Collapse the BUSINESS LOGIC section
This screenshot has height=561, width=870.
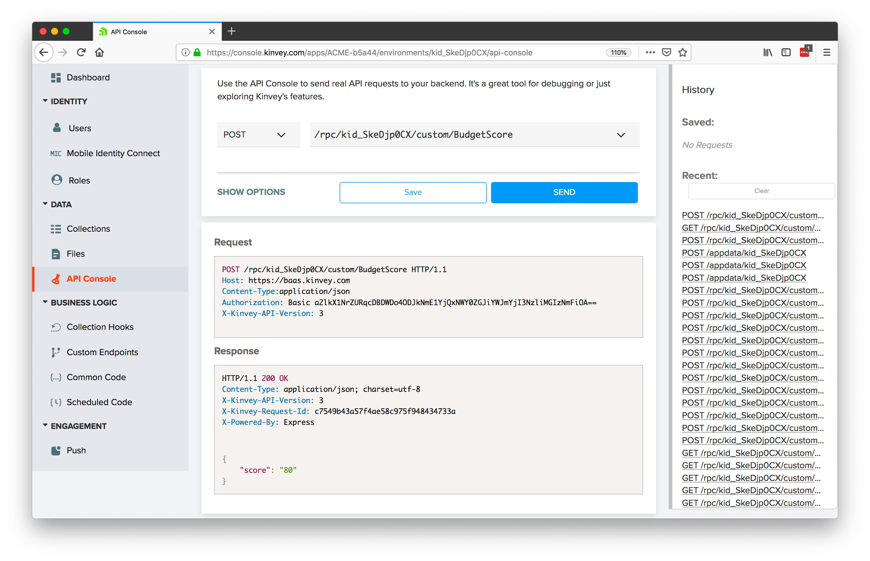(x=45, y=302)
